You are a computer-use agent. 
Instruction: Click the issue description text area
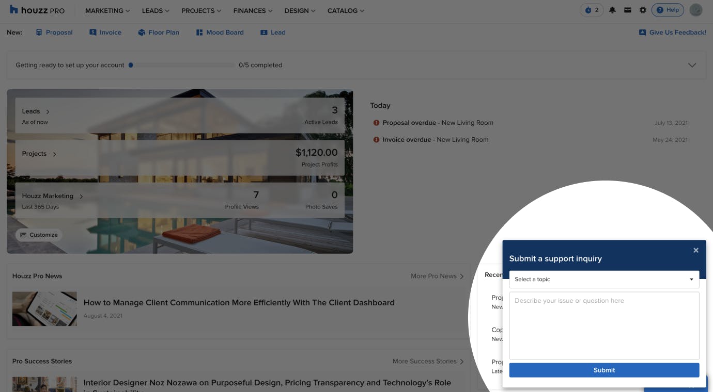tap(604, 325)
